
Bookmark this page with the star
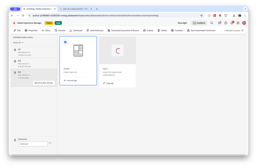(201, 15)
